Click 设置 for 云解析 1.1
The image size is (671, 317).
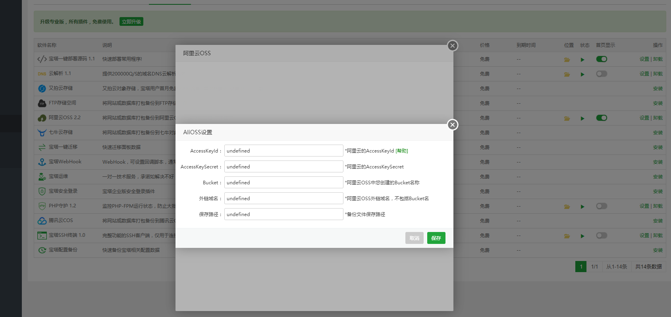(x=644, y=74)
